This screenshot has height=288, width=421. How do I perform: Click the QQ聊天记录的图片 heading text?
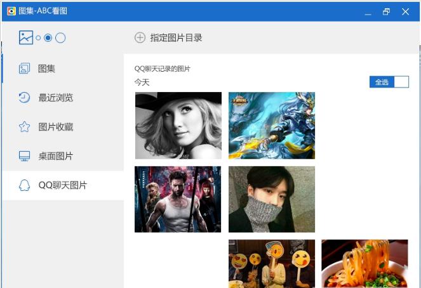pyautogui.click(x=162, y=69)
